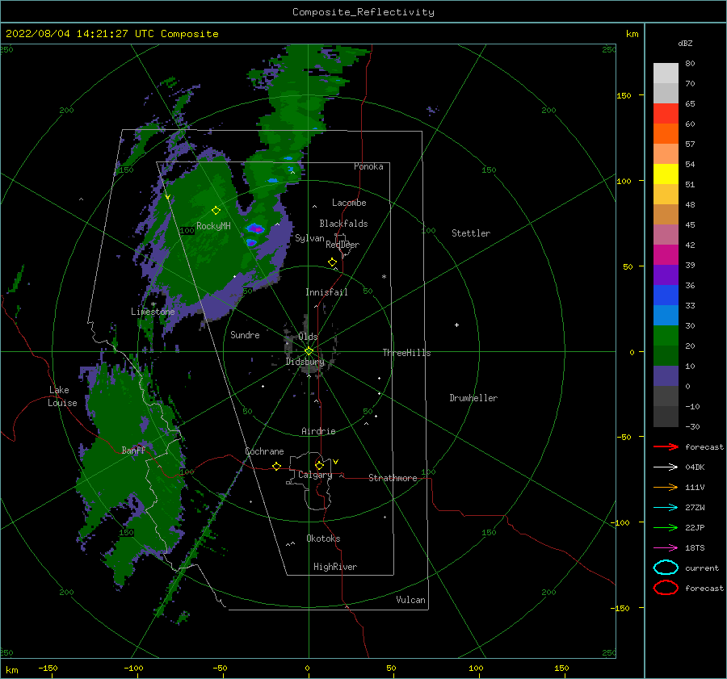Click the Vulcan label
The width and height of the screenshot is (727, 679).
coord(410,600)
